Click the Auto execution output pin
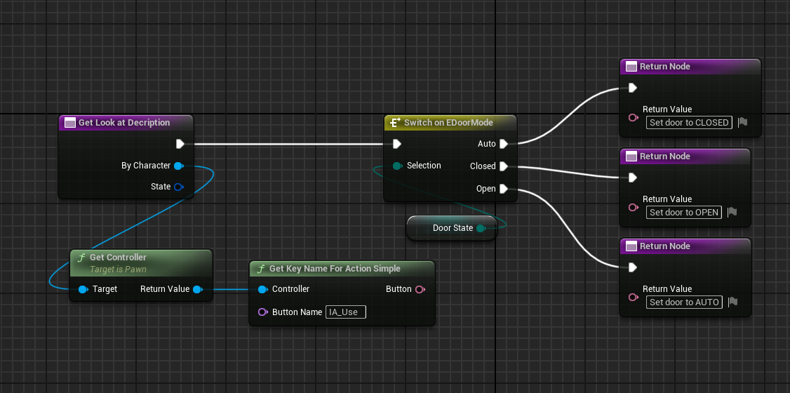Image resolution: width=790 pixels, height=393 pixels. point(503,144)
